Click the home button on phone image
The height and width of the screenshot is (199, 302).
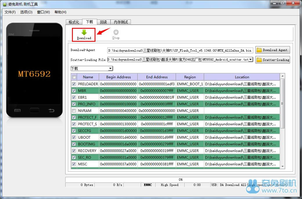point(34,110)
